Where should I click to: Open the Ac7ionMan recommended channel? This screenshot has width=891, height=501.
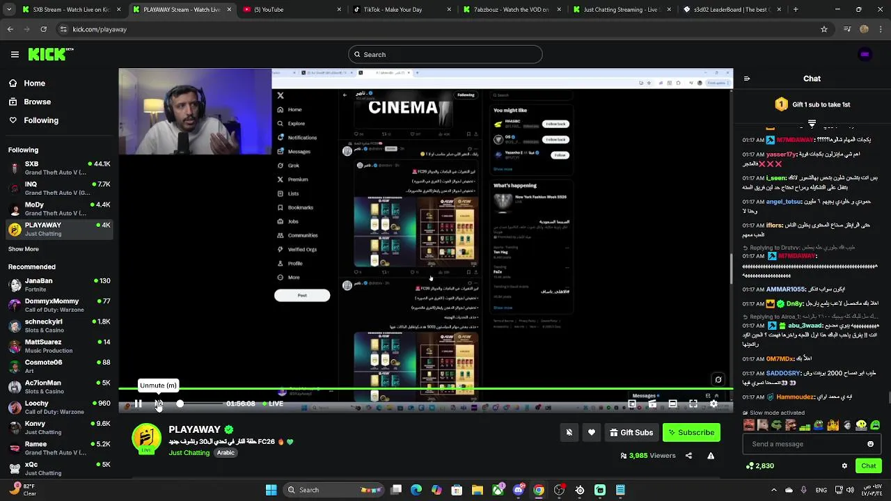pos(59,387)
